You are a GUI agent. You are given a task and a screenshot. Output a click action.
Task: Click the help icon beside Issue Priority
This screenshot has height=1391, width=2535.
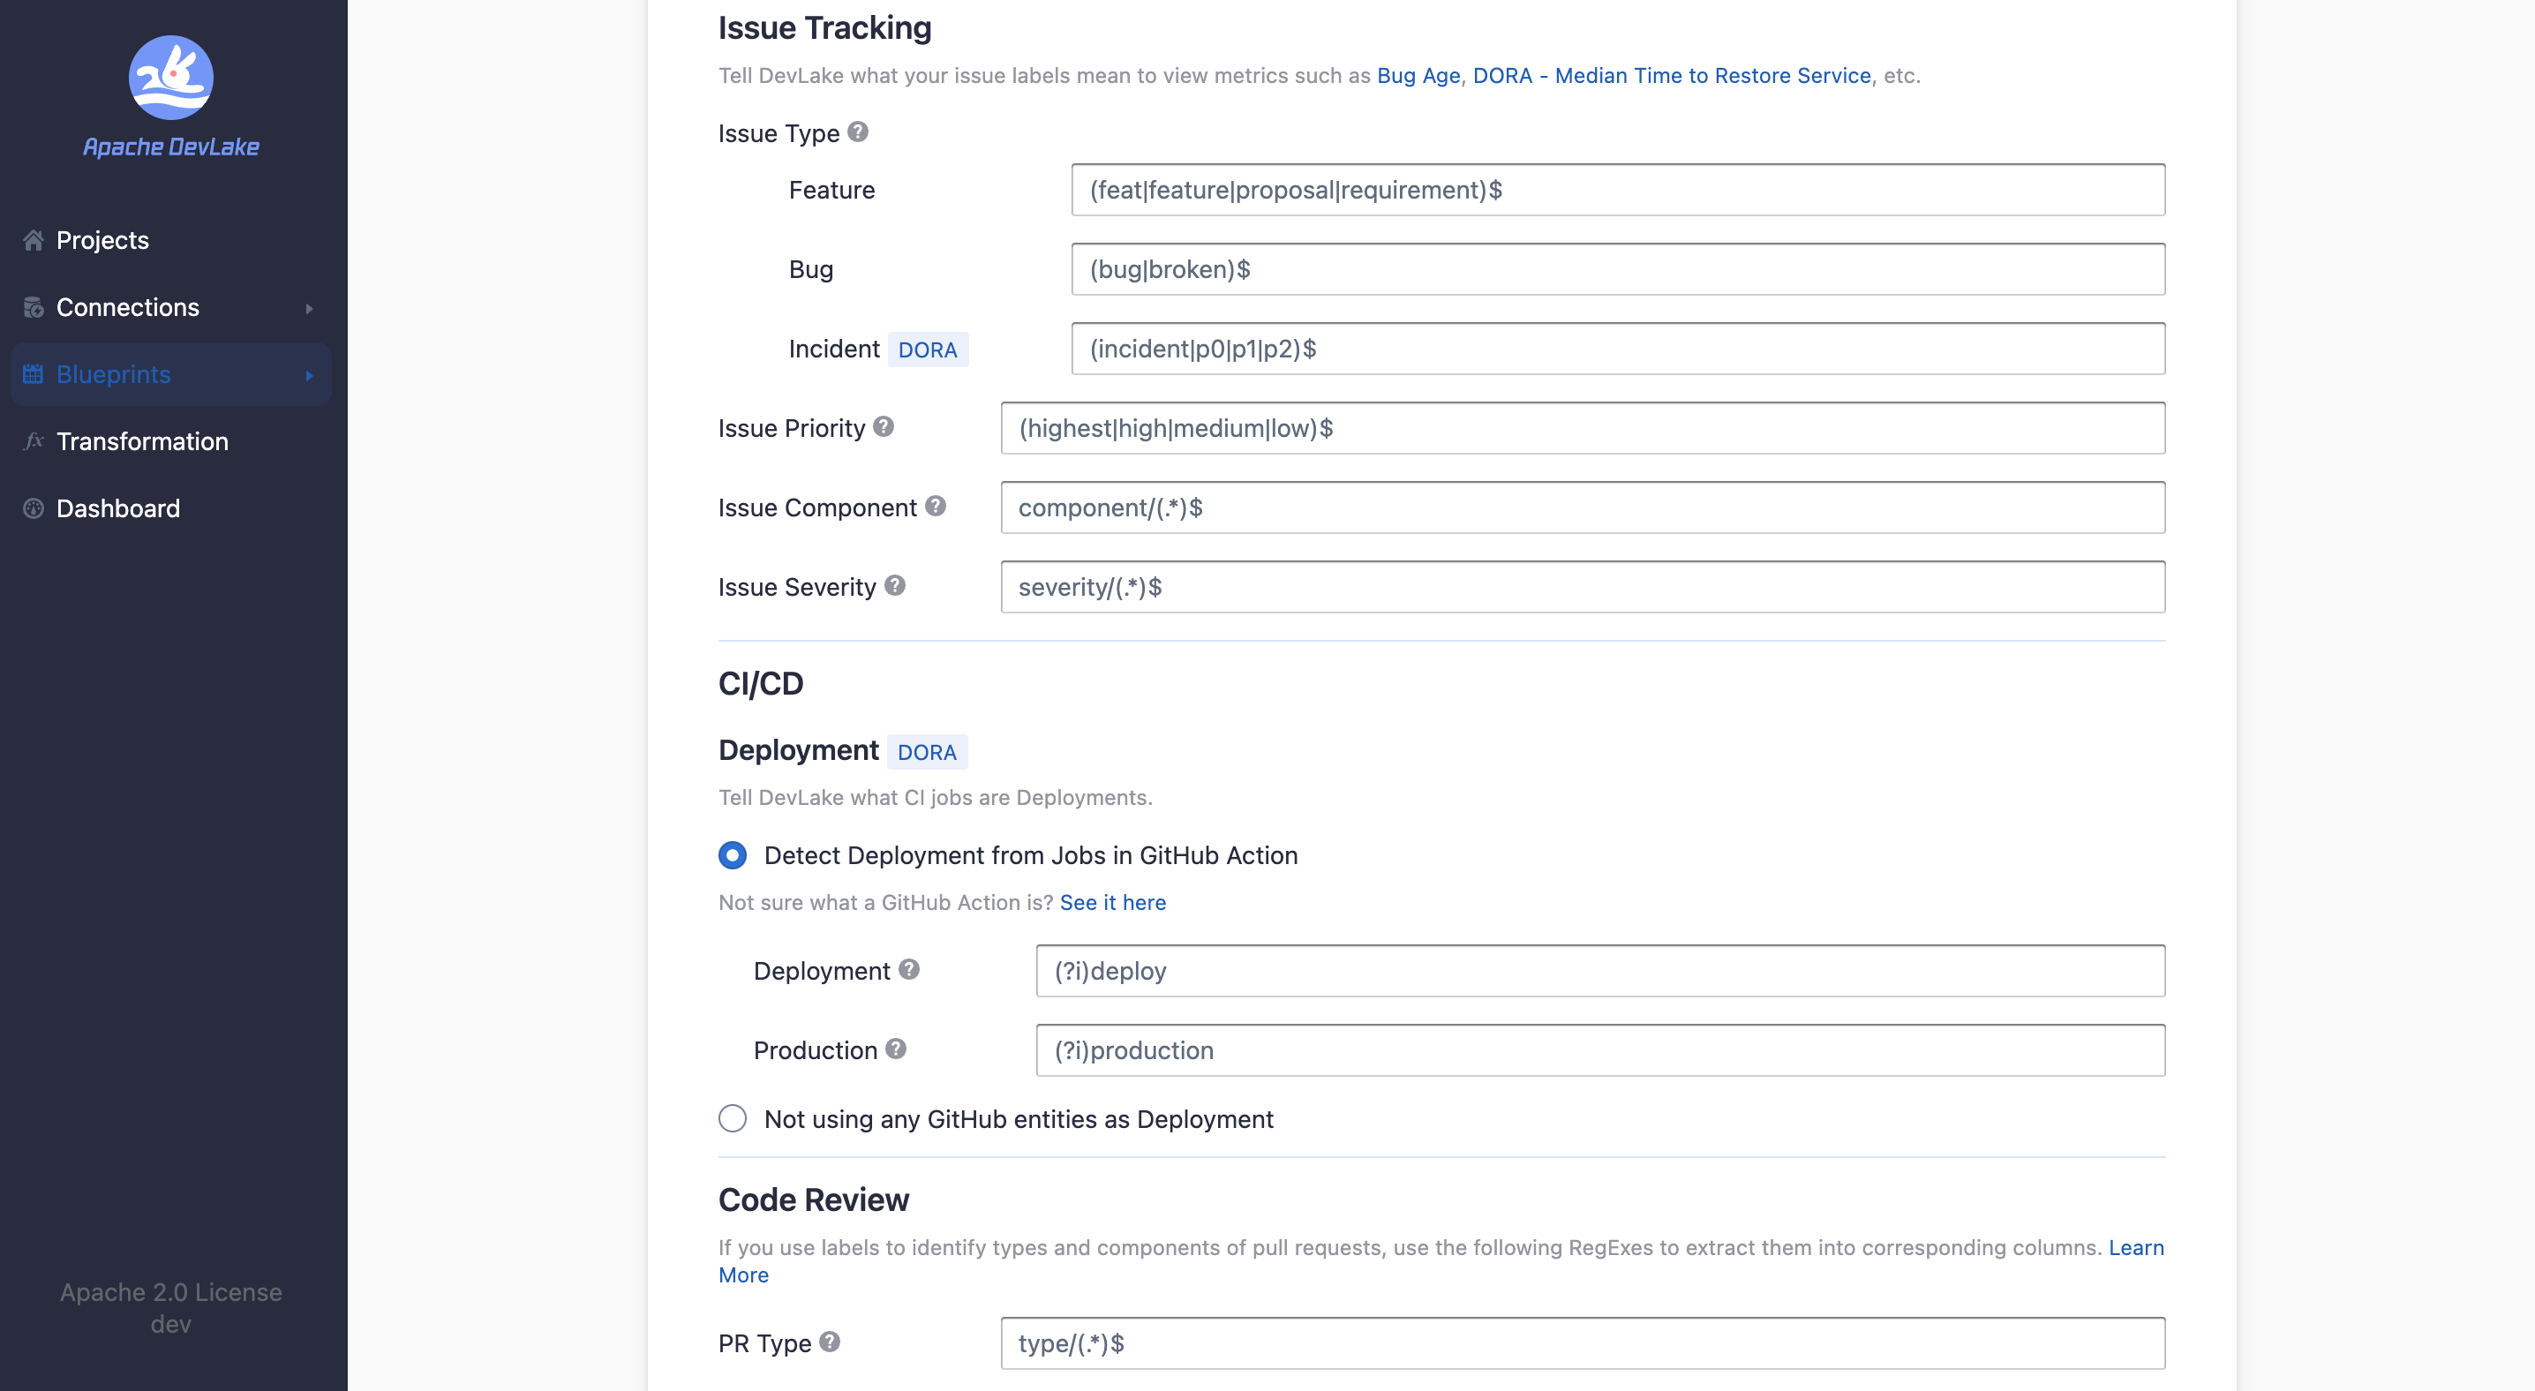click(x=883, y=427)
